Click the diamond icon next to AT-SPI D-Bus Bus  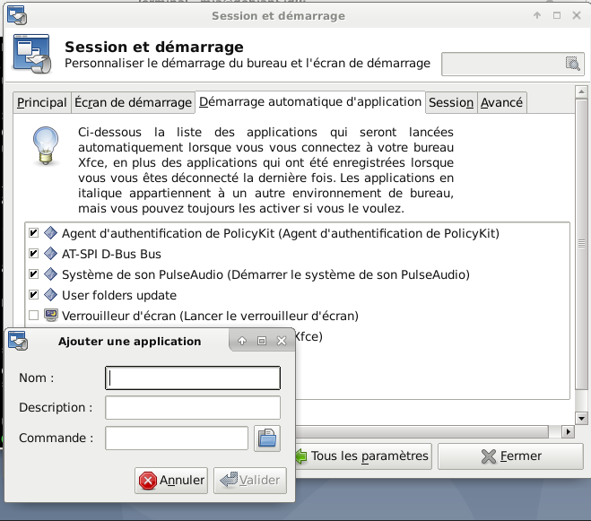(x=50, y=254)
